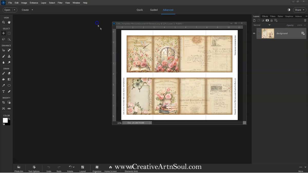Select the Smart Brush tool
The height and width of the screenshot is (173, 308).
tap(4, 56)
